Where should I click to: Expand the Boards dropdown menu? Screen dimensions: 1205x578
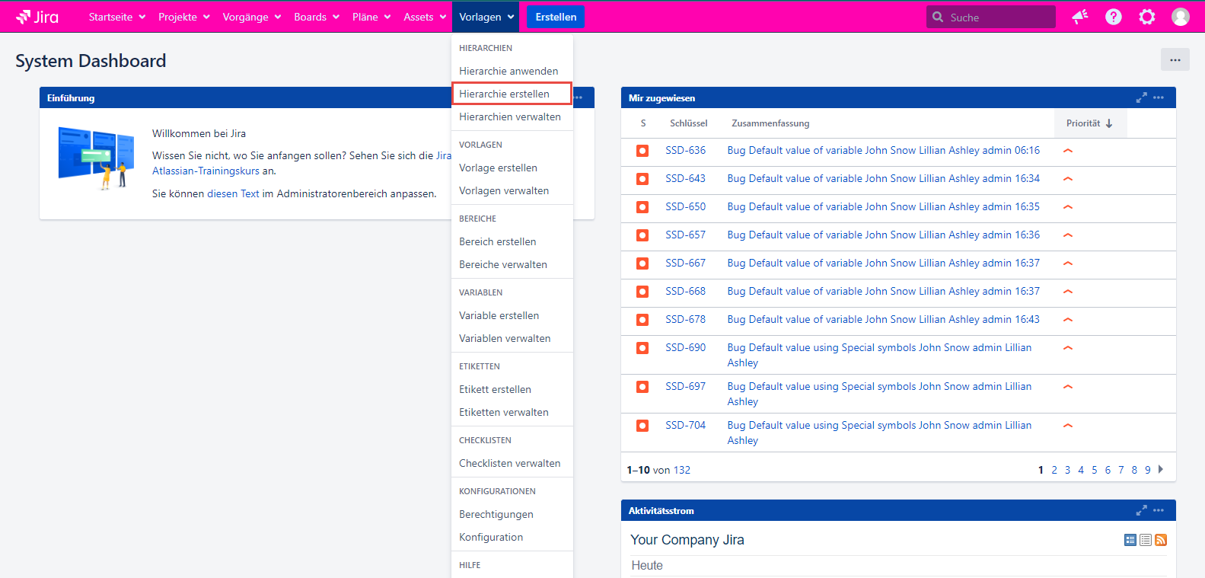point(316,17)
